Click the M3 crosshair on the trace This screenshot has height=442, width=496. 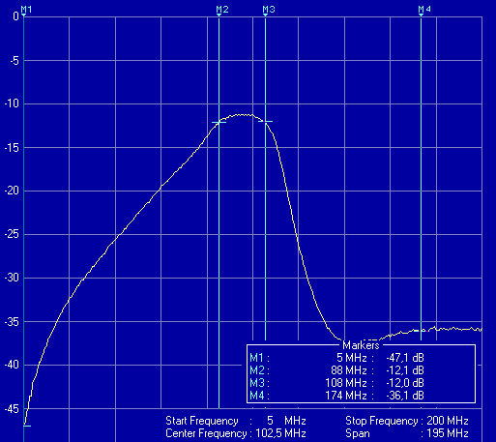pyautogui.click(x=265, y=122)
